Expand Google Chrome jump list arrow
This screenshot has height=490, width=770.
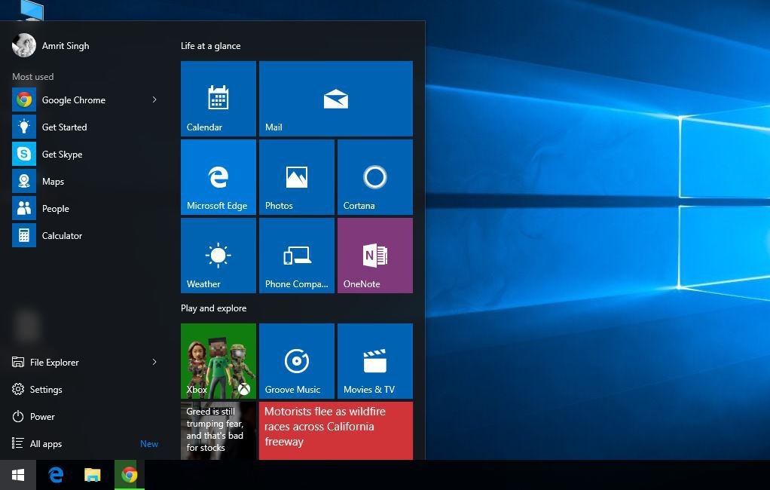tap(154, 100)
